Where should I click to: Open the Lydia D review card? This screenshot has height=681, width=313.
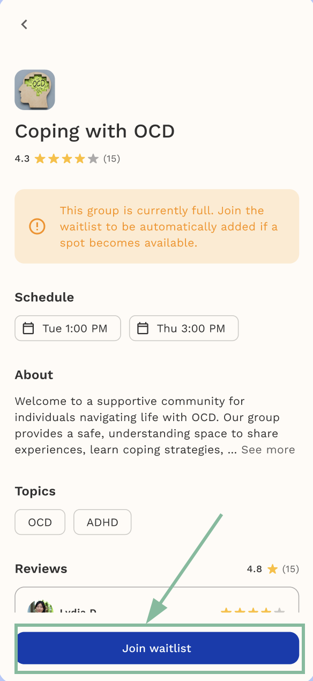pyautogui.click(x=157, y=600)
